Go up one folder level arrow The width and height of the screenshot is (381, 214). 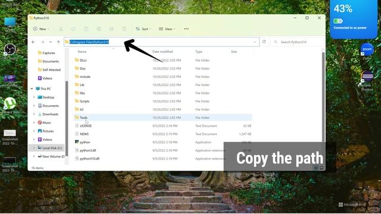[58, 42]
